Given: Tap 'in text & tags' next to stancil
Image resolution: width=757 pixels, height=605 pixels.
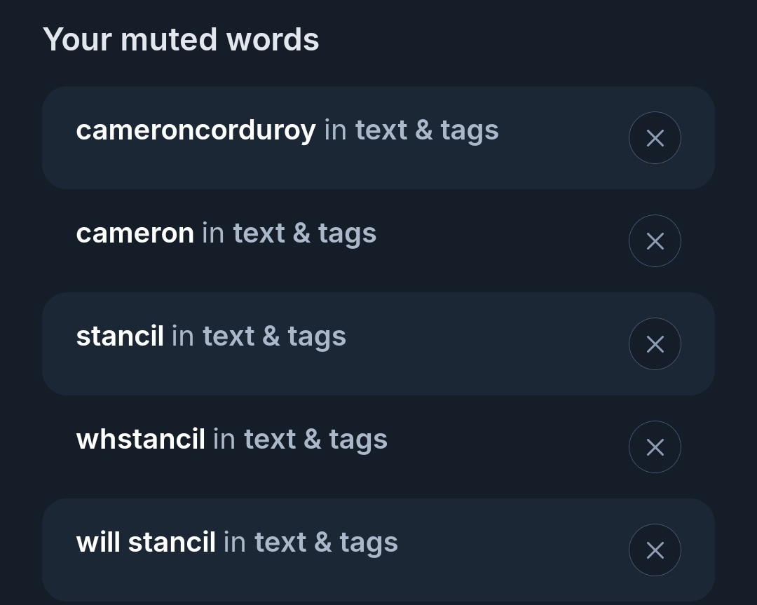Looking at the screenshot, I should coord(259,337).
